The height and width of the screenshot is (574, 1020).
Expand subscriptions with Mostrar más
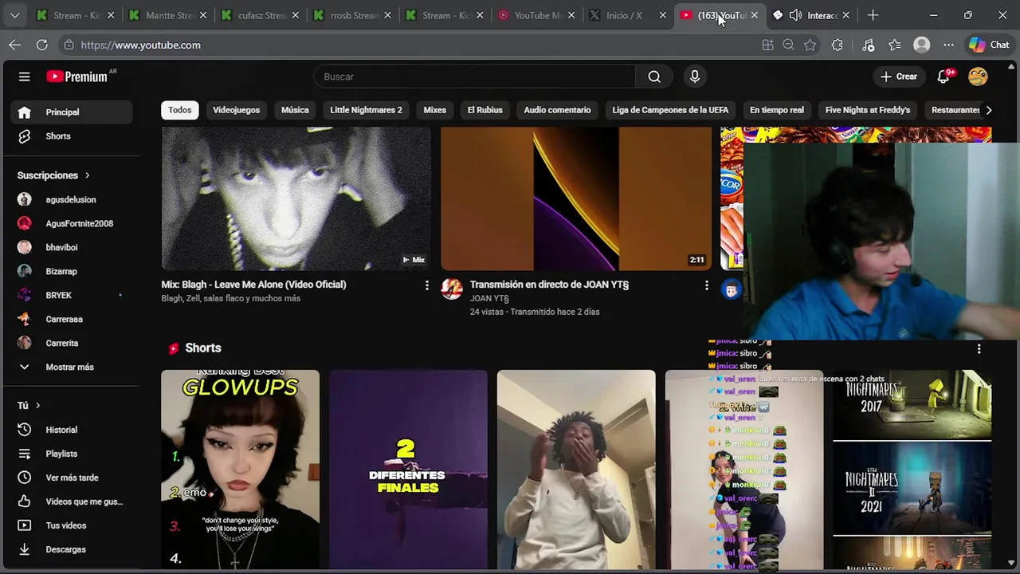pyautogui.click(x=72, y=367)
